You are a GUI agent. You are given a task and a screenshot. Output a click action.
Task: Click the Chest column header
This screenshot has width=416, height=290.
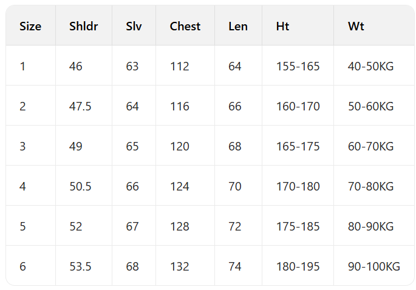(185, 26)
